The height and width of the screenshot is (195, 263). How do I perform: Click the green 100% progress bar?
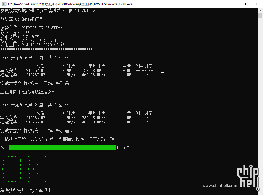click(63, 148)
